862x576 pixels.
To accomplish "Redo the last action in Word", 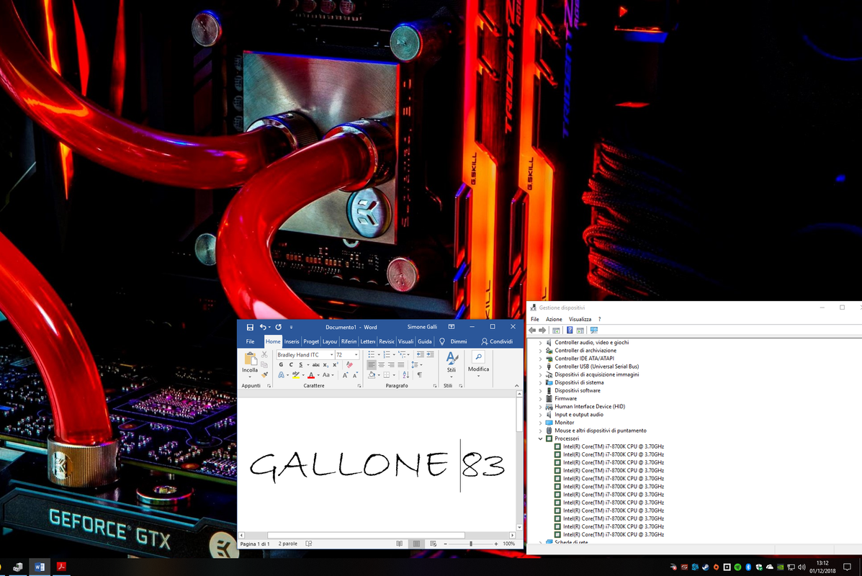I will point(278,327).
